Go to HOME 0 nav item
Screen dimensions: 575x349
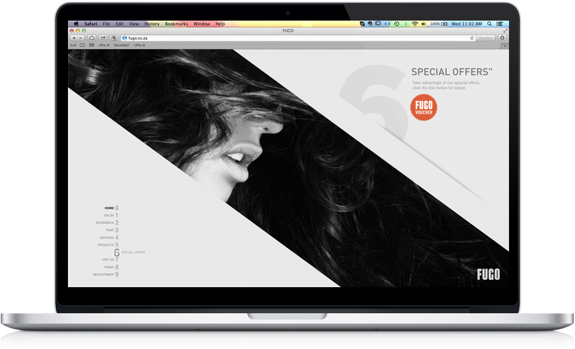111,208
